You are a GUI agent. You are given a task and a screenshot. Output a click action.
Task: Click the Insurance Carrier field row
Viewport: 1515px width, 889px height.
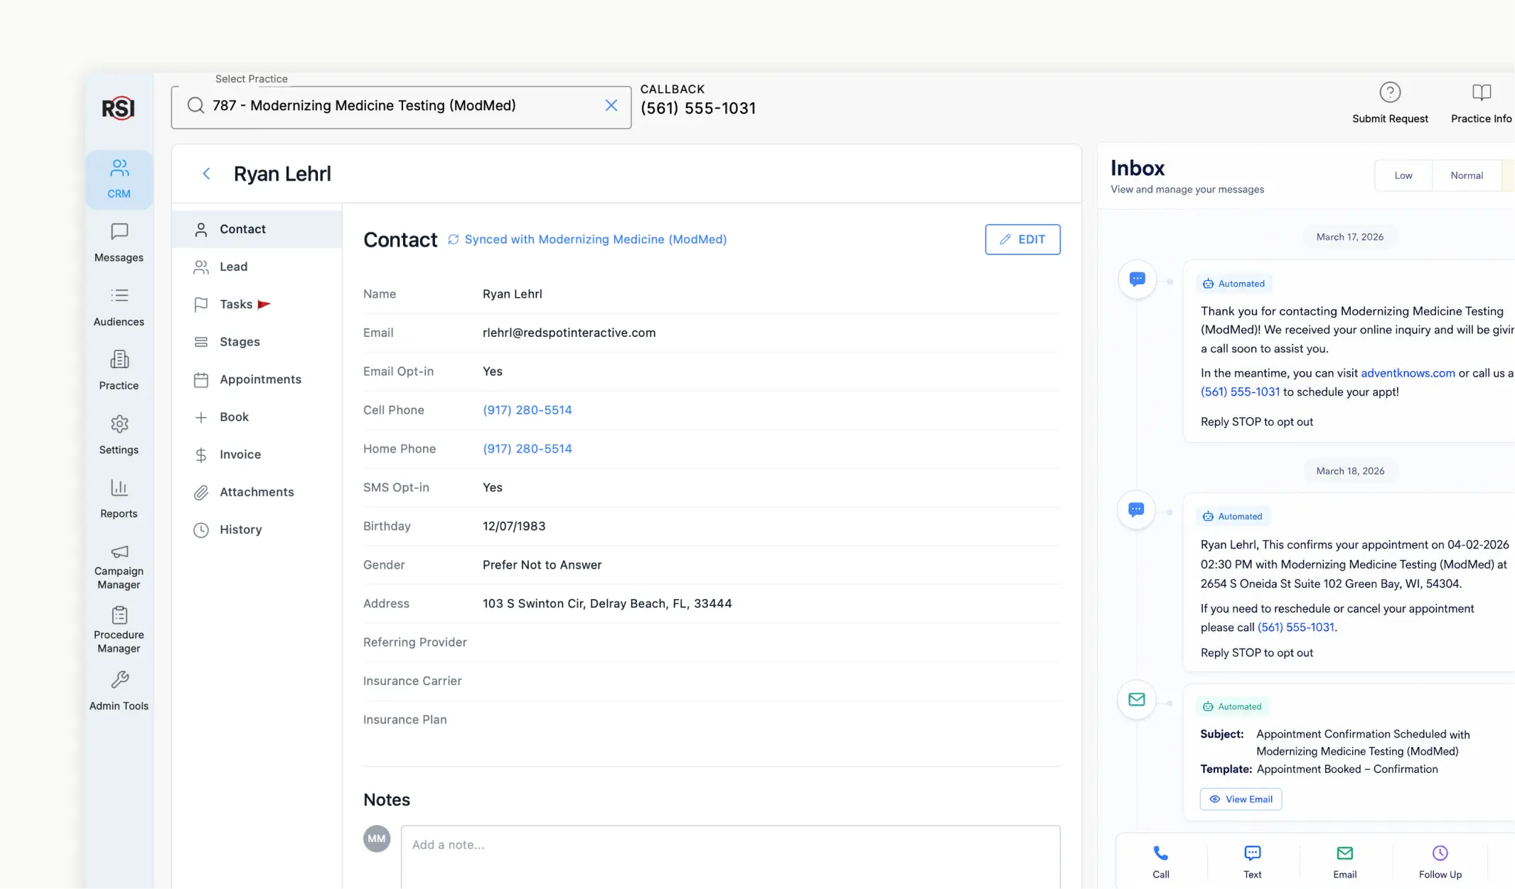click(712, 681)
